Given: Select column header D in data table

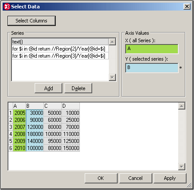Looking at the screenshot, I should tap(71, 106).
